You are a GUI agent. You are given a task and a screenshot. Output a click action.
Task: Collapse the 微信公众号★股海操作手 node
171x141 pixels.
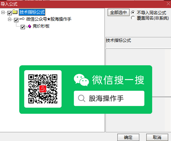click(x=9, y=19)
